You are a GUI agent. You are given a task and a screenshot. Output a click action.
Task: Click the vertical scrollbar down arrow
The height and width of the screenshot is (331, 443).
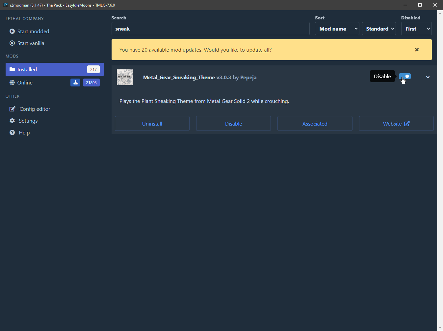tap(440, 328)
